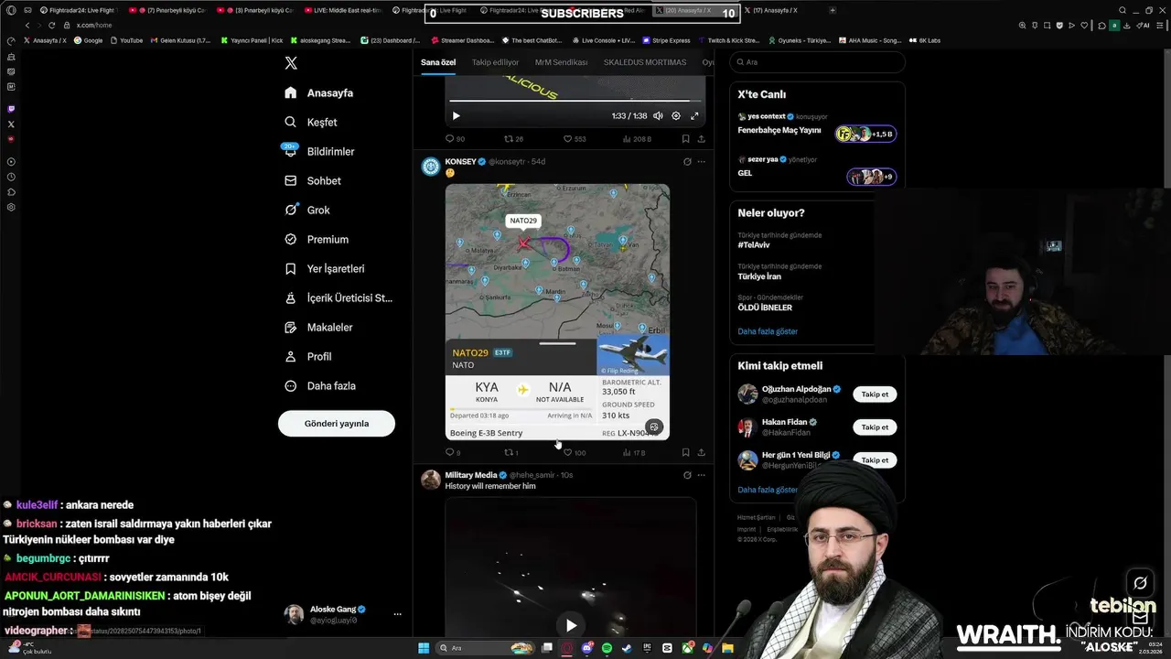
Task: Share the KONSEY post
Action: coord(702,452)
